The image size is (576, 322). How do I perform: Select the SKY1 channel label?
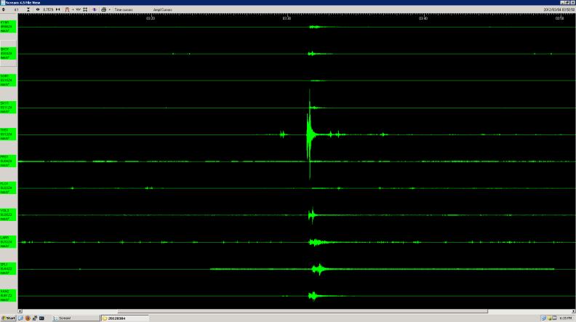click(x=8, y=108)
